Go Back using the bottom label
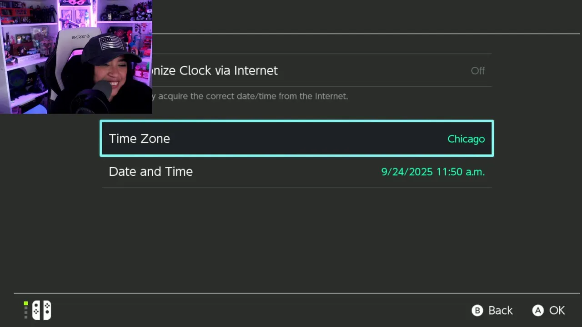This screenshot has height=327, width=582. [x=500, y=310]
